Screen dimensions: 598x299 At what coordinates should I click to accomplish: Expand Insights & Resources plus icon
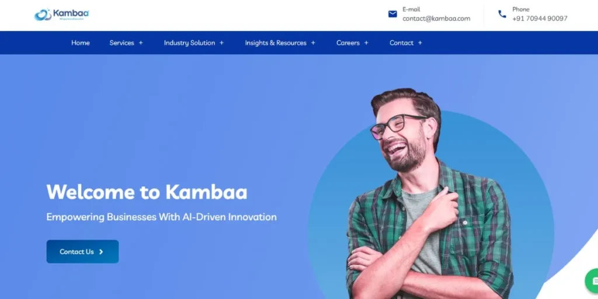tap(313, 43)
